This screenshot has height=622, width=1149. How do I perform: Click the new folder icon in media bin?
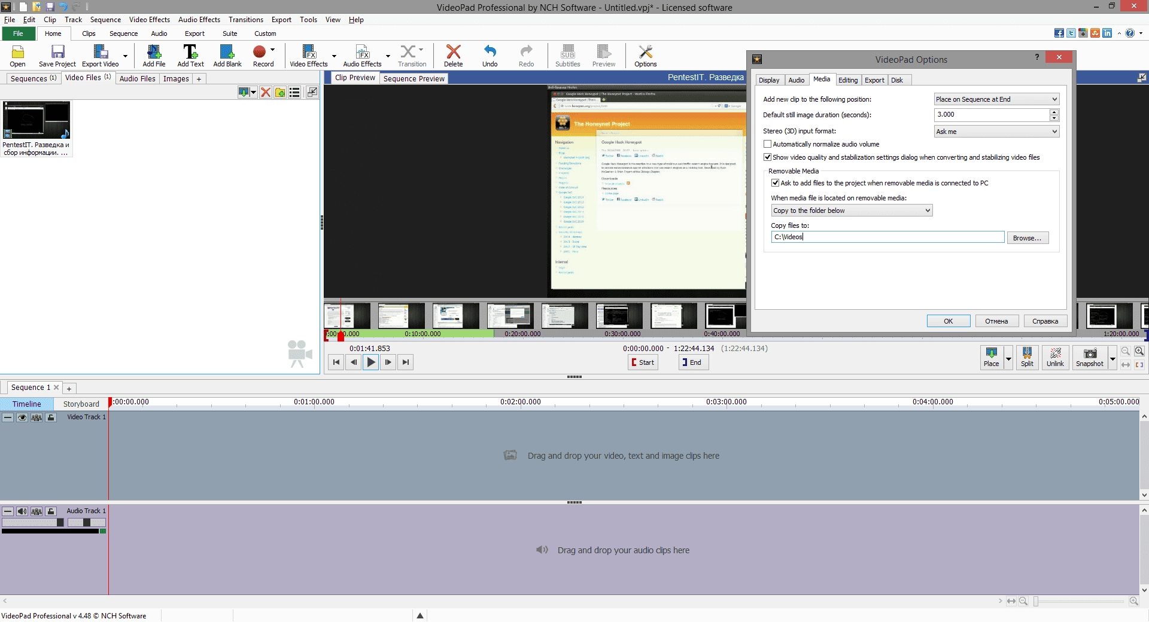(280, 92)
